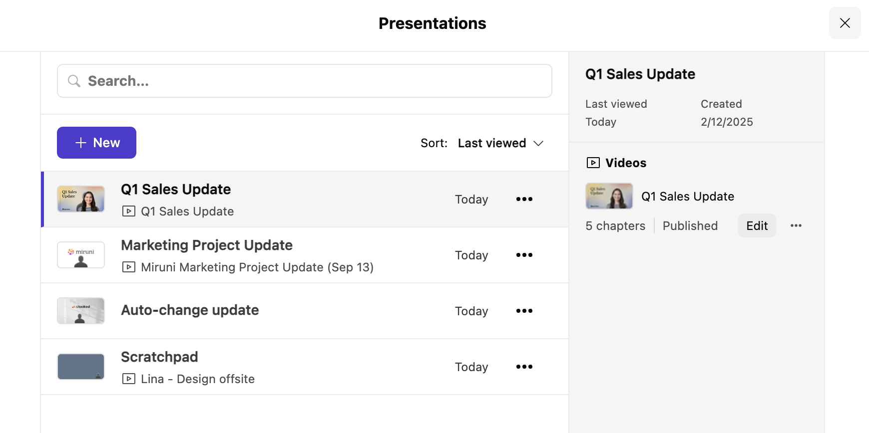
Task: Open more options for Auto-change update
Action: (524, 311)
